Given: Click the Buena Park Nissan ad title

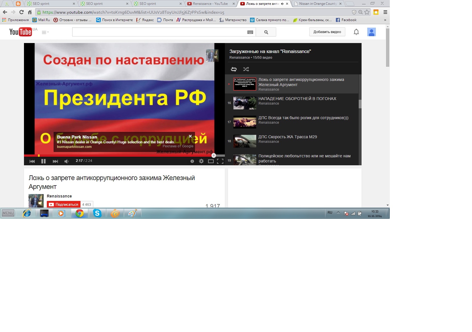Looking at the screenshot, I should point(77,137).
